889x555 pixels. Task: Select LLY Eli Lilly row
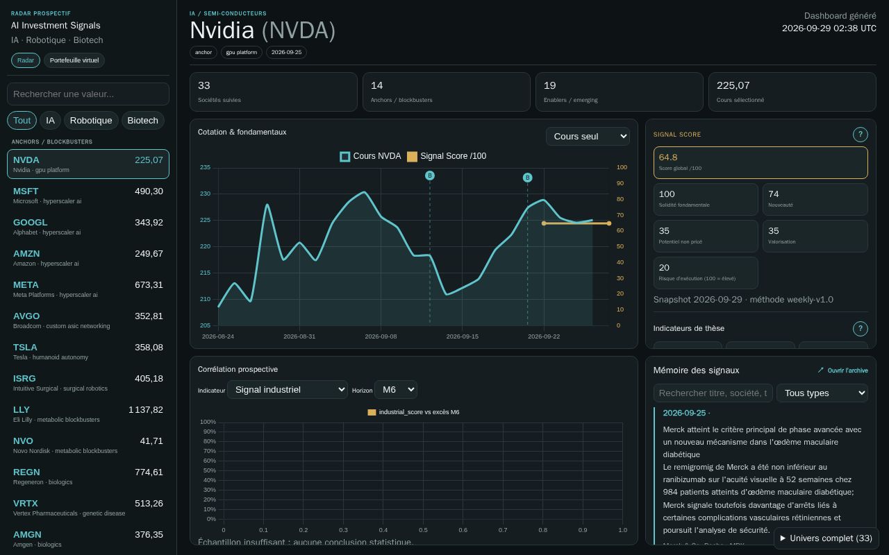[x=88, y=414]
